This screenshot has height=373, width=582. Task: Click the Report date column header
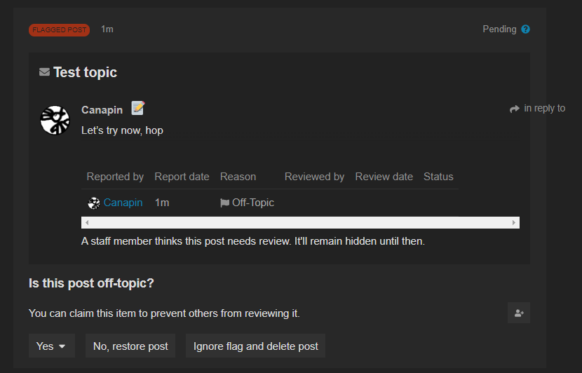coord(182,177)
